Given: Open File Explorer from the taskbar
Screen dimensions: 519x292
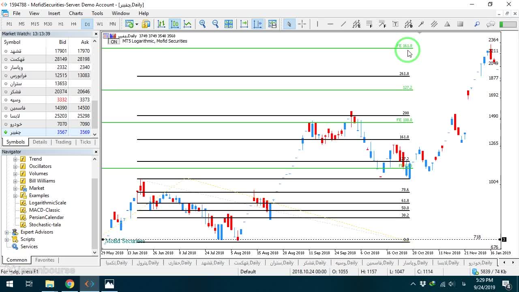Looking at the screenshot, I should pyautogui.click(x=49, y=284).
